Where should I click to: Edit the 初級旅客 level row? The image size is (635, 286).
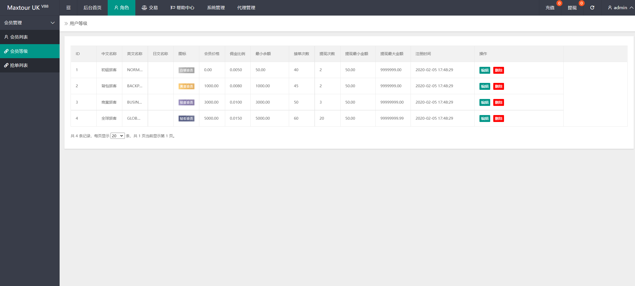(x=484, y=70)
